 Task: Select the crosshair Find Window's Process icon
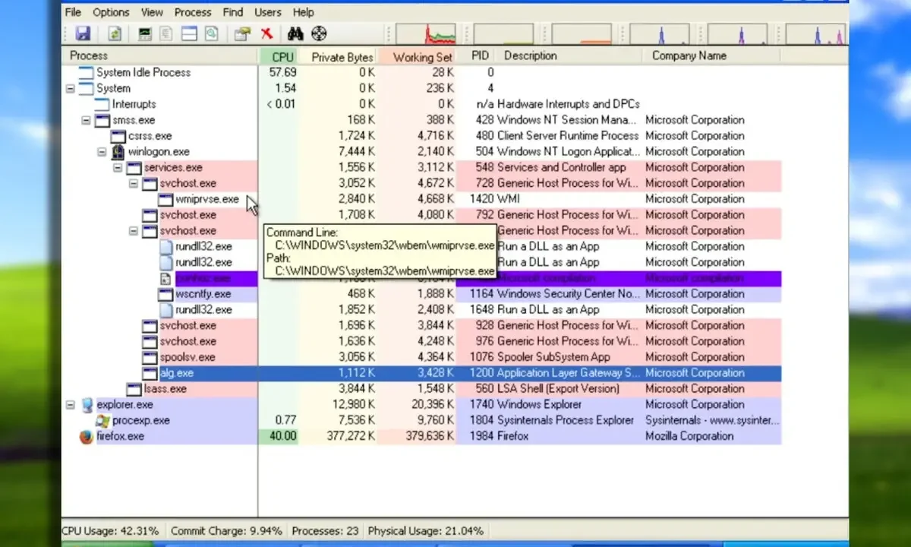[x=319, y=33]
